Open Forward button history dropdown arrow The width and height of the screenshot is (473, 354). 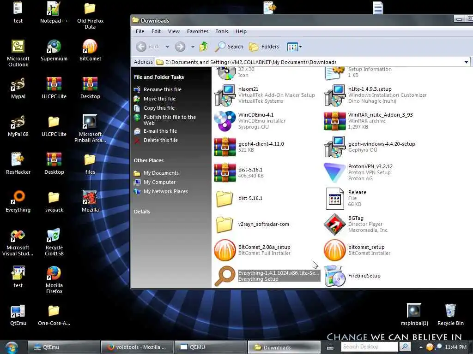(193, 47)
